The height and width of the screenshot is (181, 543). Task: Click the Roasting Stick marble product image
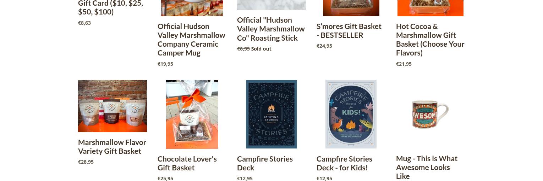(x=271, y=5)
